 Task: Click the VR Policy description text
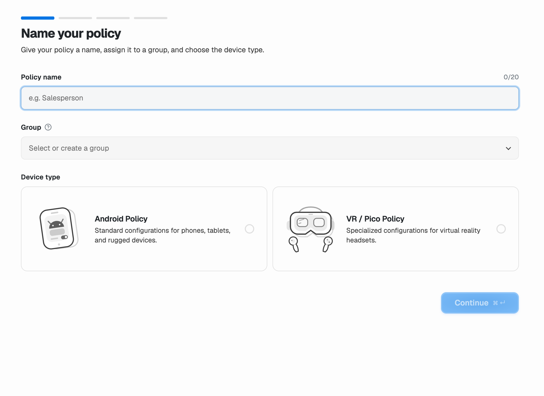[x=413, y=235]
